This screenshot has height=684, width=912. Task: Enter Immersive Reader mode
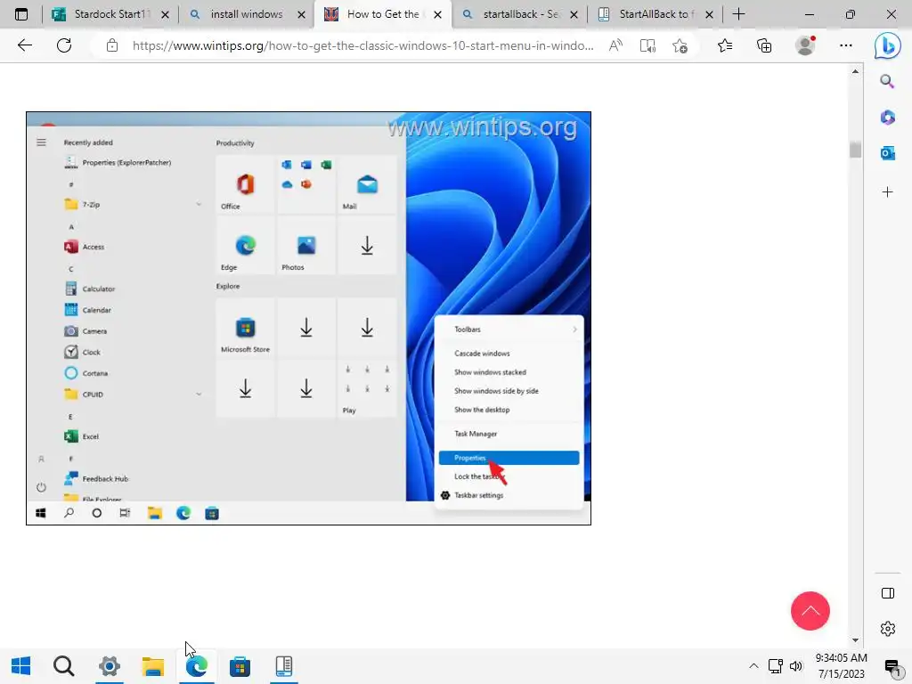click(647, 45)
